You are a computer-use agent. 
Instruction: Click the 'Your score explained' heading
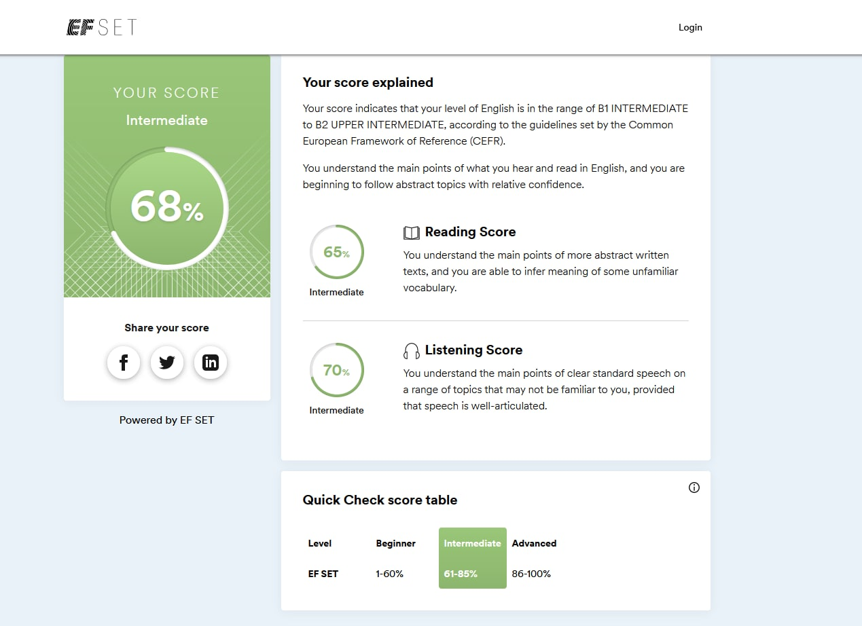tap(367, 83)
